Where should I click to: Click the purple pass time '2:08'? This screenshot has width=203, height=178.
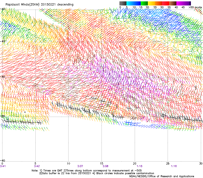[106, 166]
